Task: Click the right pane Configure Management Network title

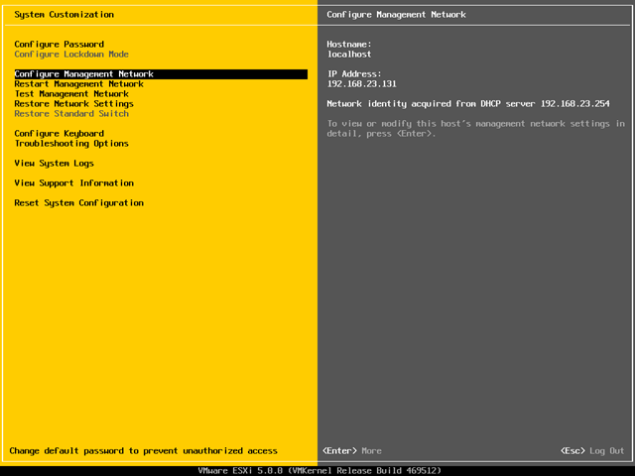Action: 397,15
